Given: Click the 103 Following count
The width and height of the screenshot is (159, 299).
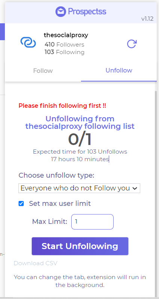Looking at the screenshot, I should [64, 52].
